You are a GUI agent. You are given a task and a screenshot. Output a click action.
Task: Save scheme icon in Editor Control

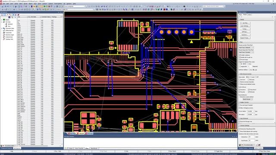(x=240, y=145)
